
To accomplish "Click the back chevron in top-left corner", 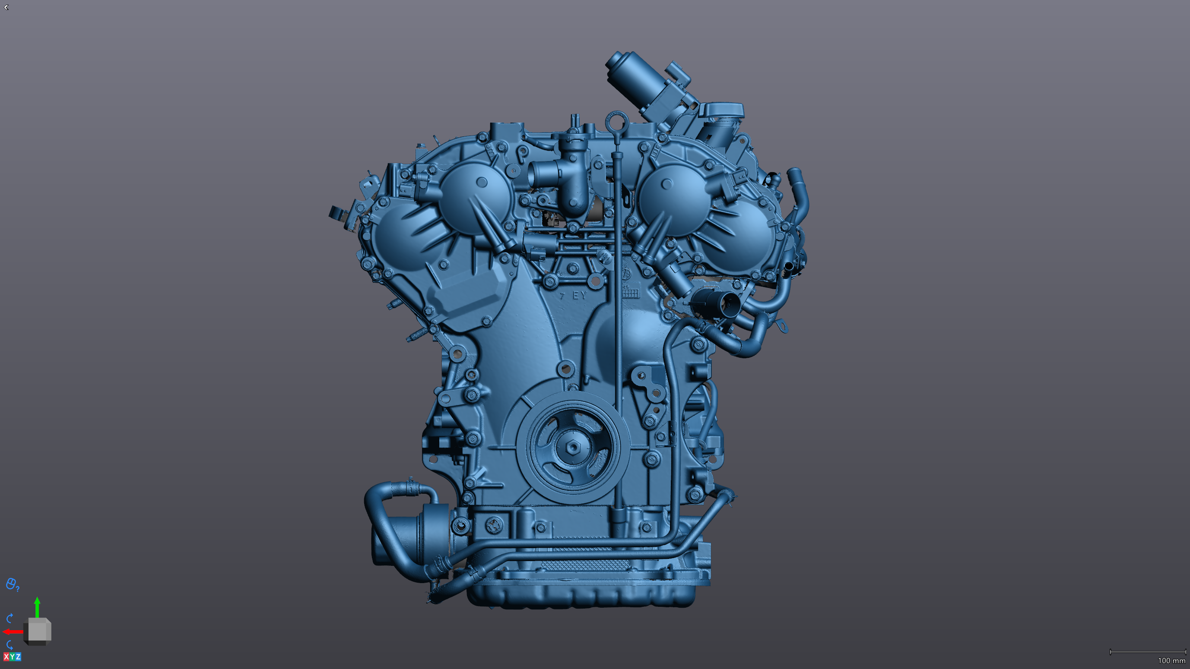I will click(x=6, y=7).
